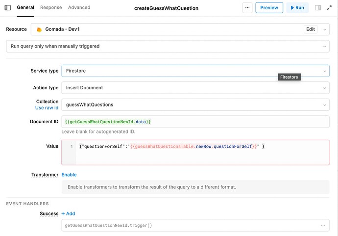Run the createGuessWhatQuestion query

pyautogui.click(x=297, y=8)
